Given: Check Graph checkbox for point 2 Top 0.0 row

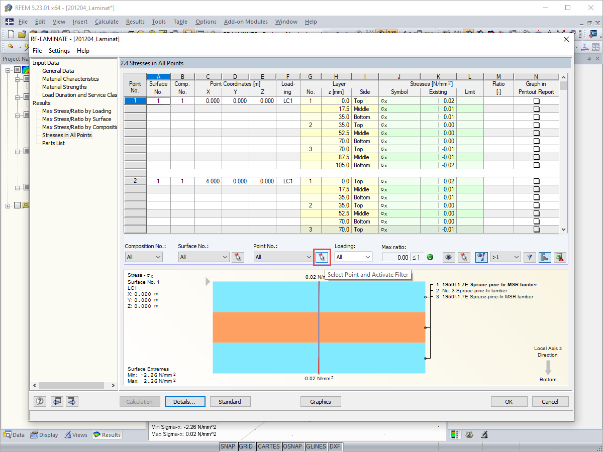Looking at the screenshot, I should [x=536, y=181].
